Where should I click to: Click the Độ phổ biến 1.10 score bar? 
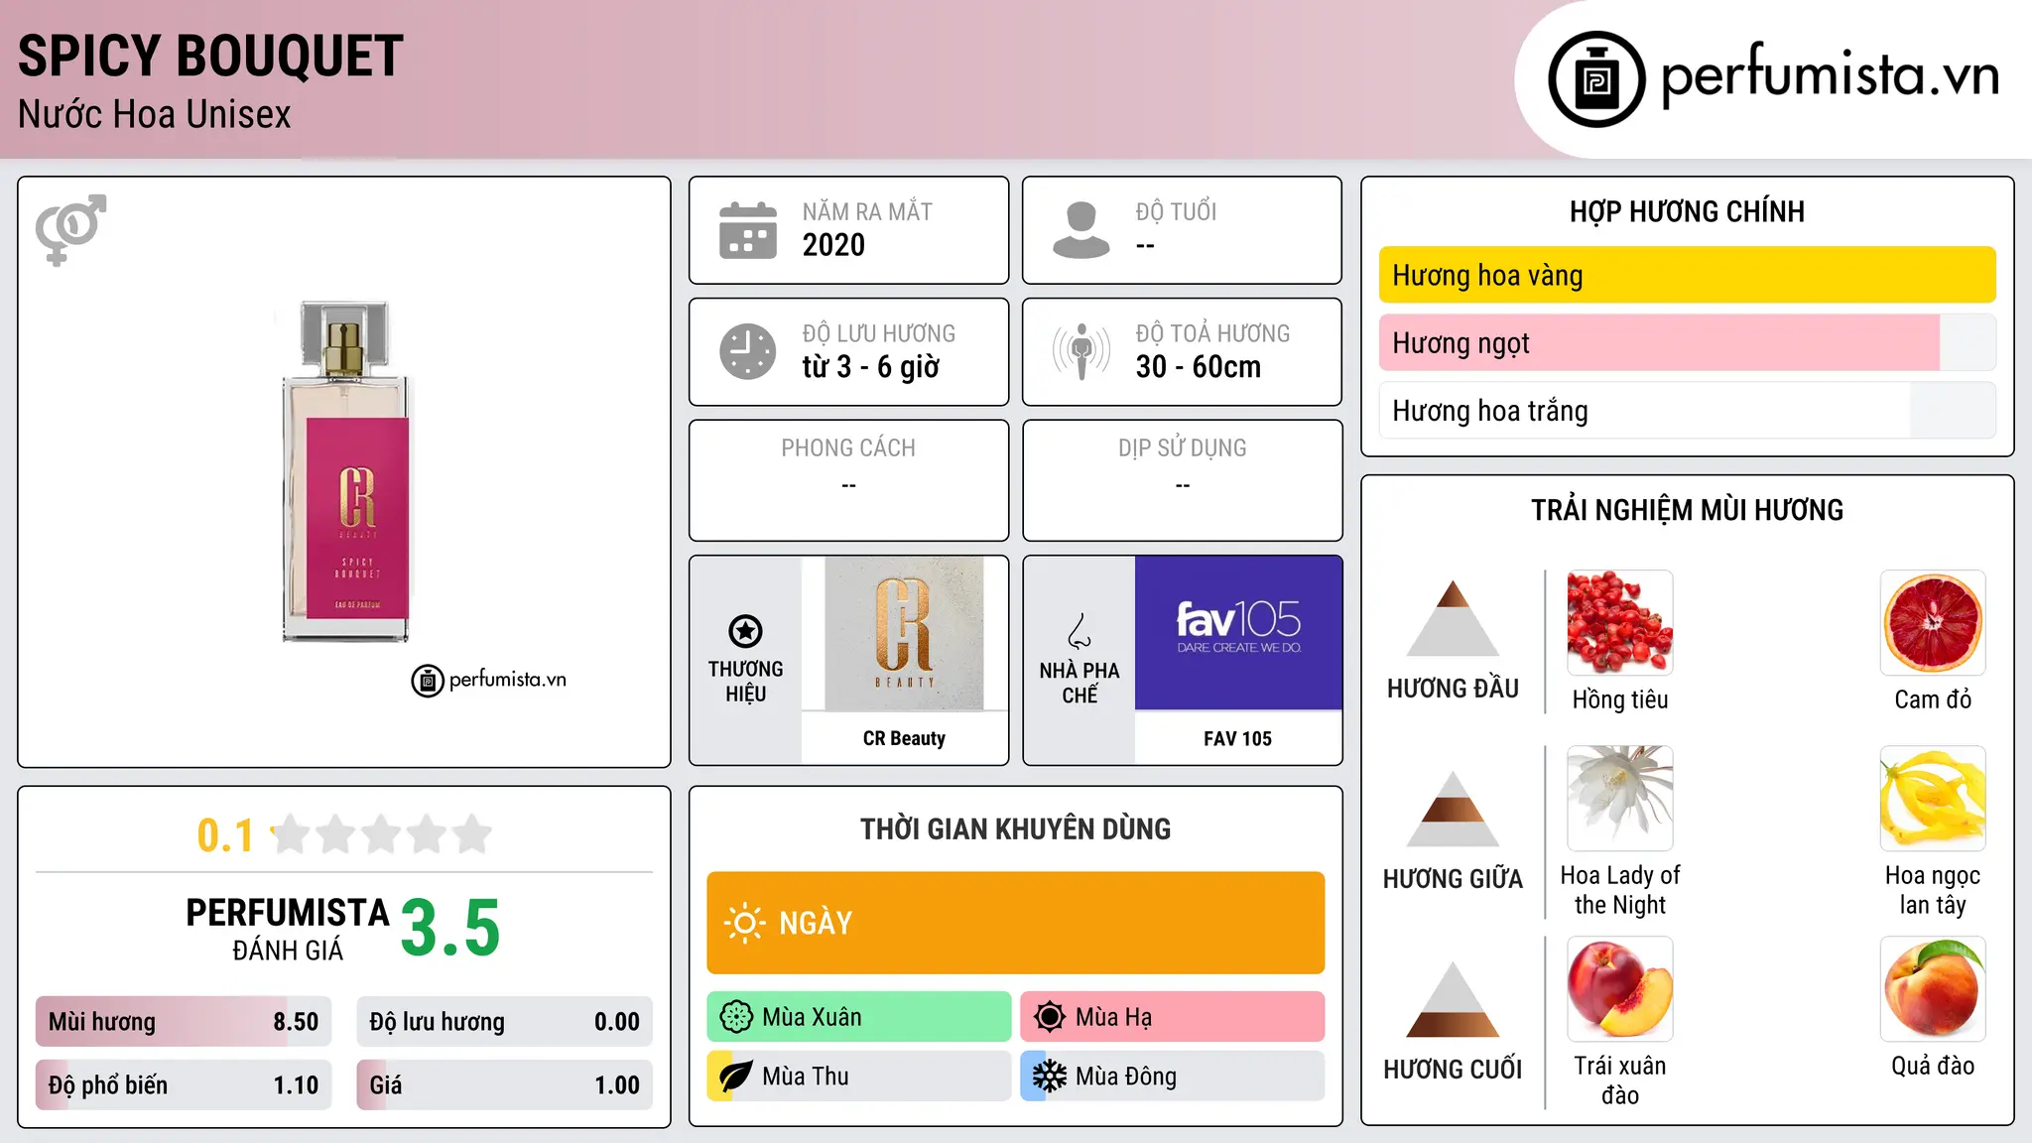click(184, 1085)
